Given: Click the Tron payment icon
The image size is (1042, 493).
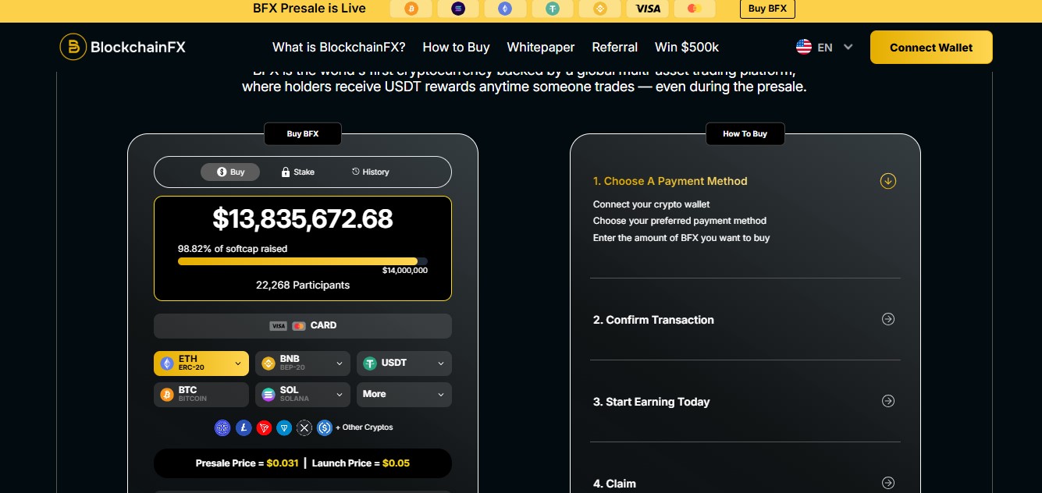Looking at the screenshot, I should click(265, 427).
